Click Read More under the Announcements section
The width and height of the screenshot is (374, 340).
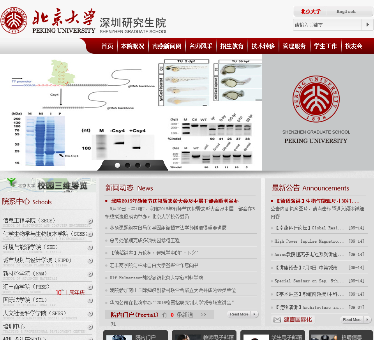pyautogui.click(x=355, y=319)
